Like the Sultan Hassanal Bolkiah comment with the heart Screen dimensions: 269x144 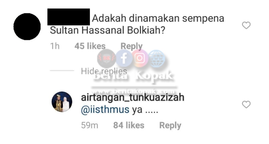246,25
